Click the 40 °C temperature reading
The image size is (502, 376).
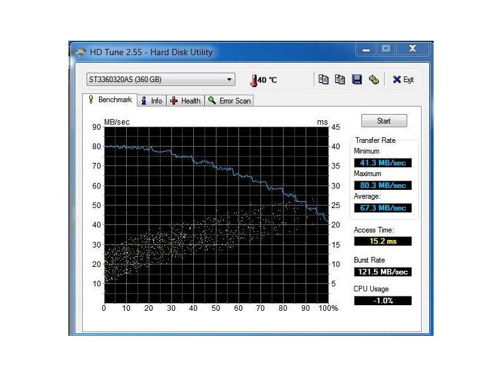(267, 80)
